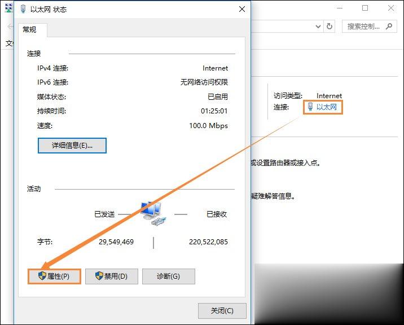This screenshot has width=404, height=325.
Task: Open the 属性(P) properties button
Action: [x=54, y=276]
